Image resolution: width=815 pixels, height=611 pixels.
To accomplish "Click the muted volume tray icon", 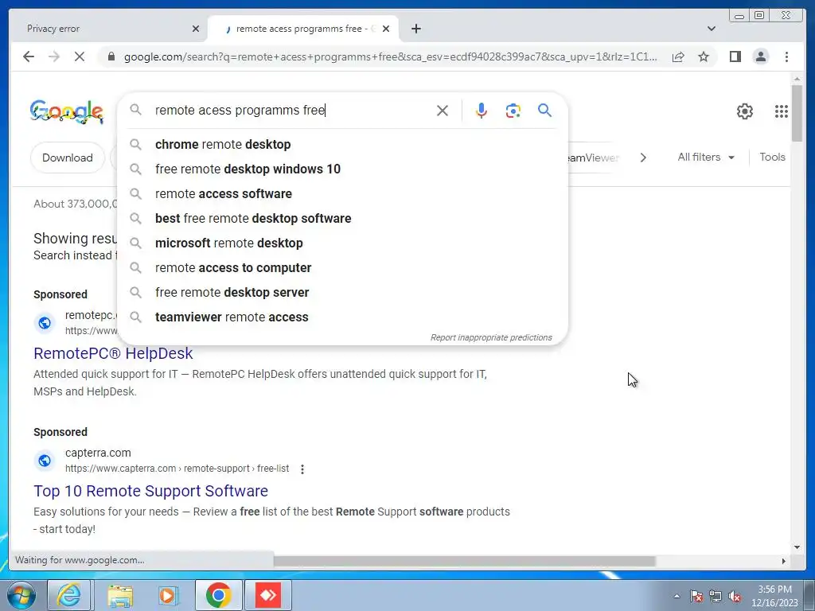I will [735, 596].
